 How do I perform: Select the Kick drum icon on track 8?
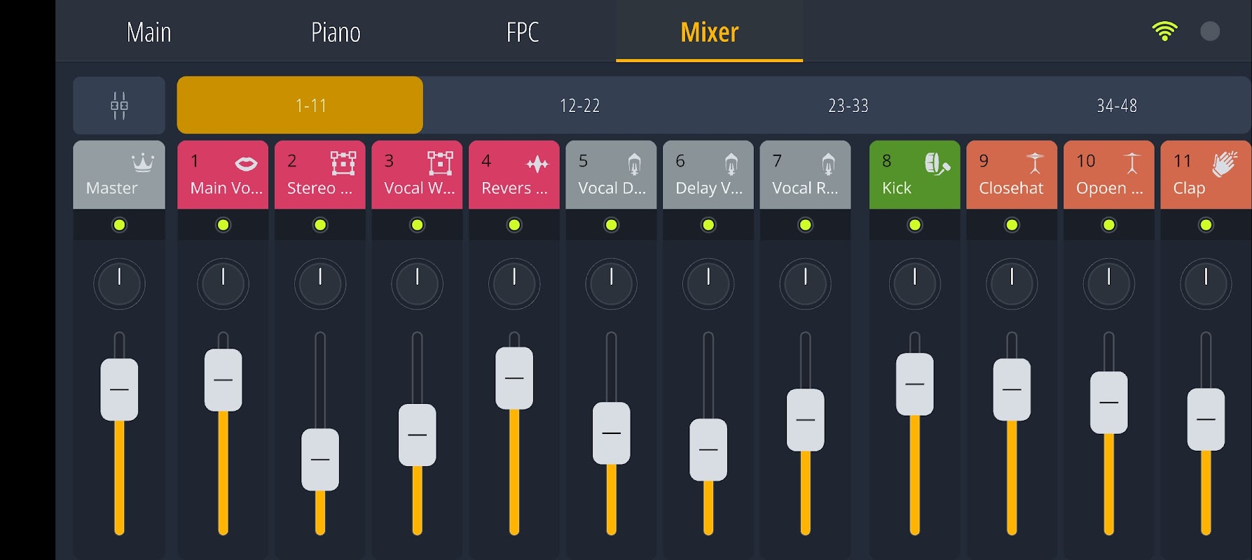937,164
